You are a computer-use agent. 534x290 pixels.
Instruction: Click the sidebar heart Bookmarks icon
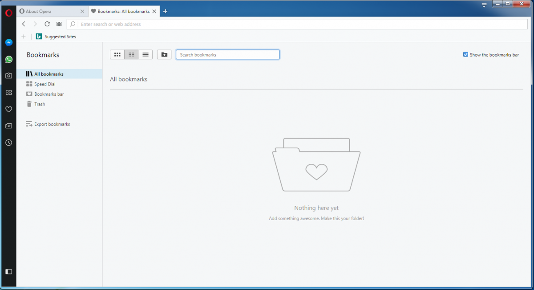coord(8,109)
